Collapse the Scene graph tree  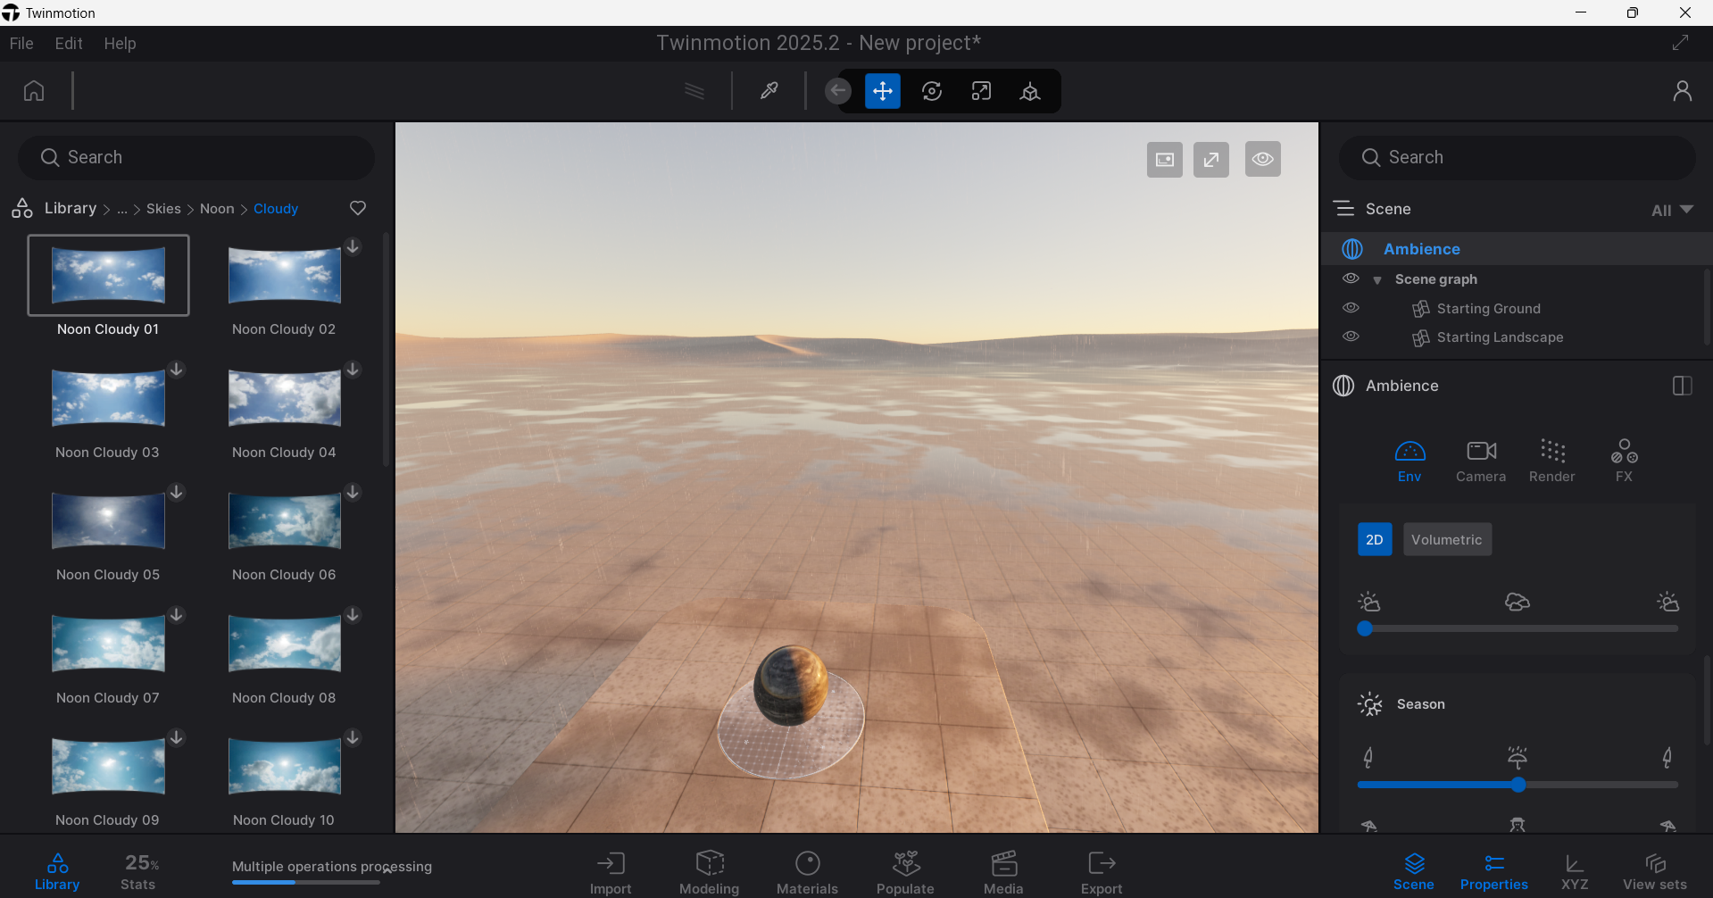(1377, 280)
